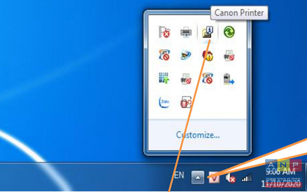Image resolution: width=307 pixels, height=192 pixels.
Task: Click the blocked contact icon beside the copier icon
Action: pos(207,78)
